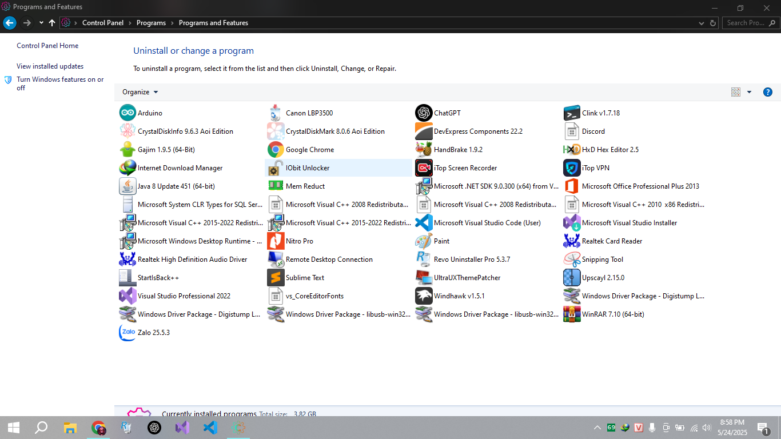Open Turn Windows features on or off
This screenshot has height=439, width=781.
(60, 83)
